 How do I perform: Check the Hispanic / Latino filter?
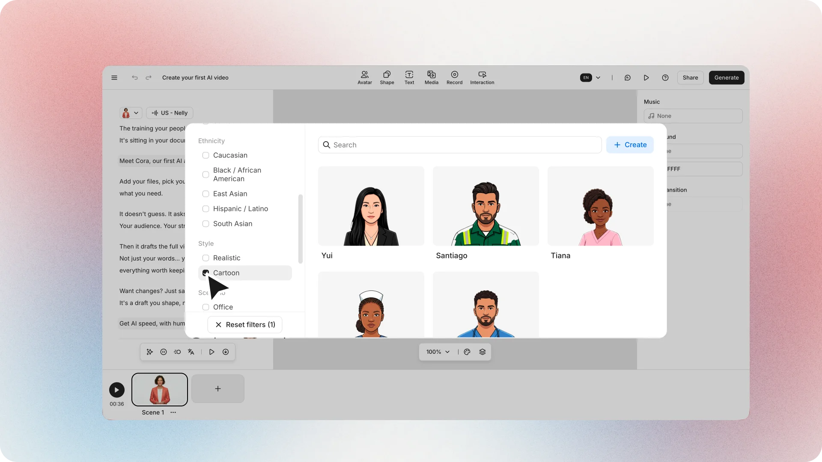pos(205,209)
